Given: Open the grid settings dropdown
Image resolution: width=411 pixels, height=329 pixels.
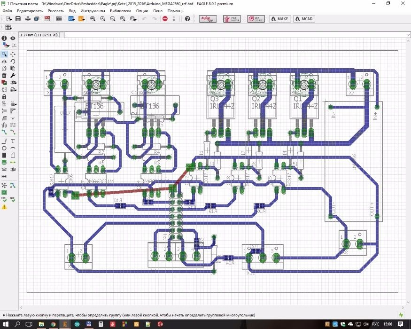Looking at the screenshot, I should [8, 27].
